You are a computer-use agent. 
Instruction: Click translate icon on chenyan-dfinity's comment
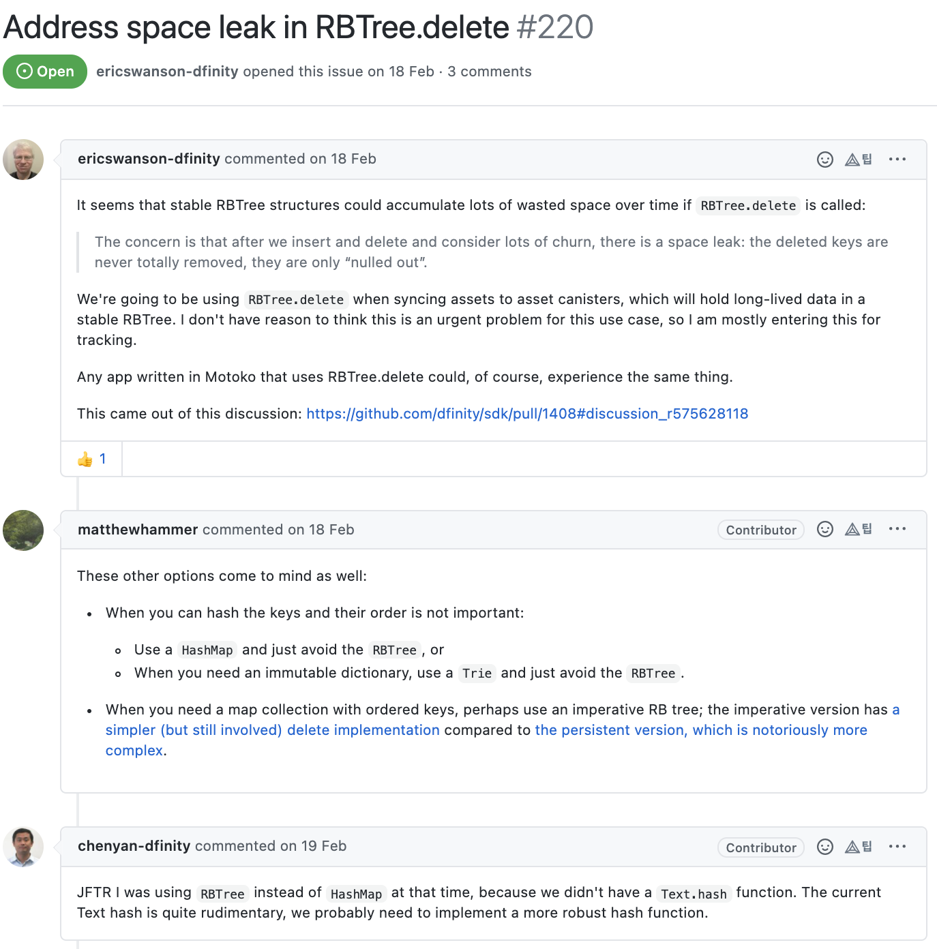859,847
